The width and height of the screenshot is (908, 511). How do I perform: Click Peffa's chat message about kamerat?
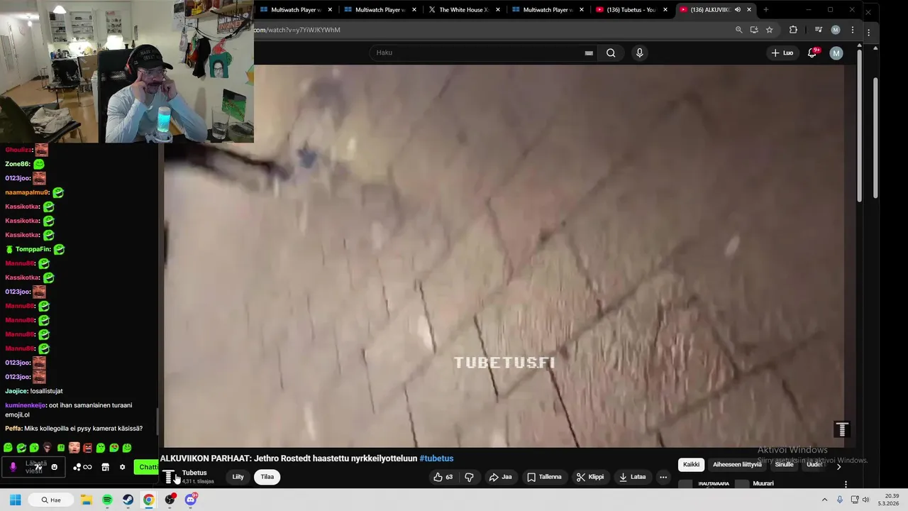click(x=74, y=429)
